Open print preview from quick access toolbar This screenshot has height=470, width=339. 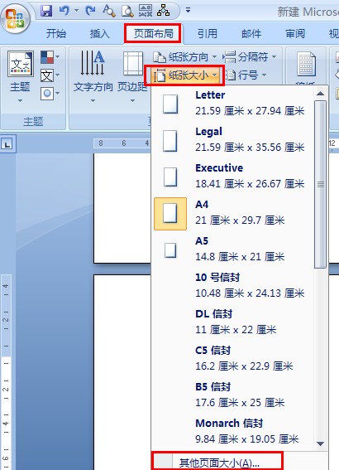127,11
